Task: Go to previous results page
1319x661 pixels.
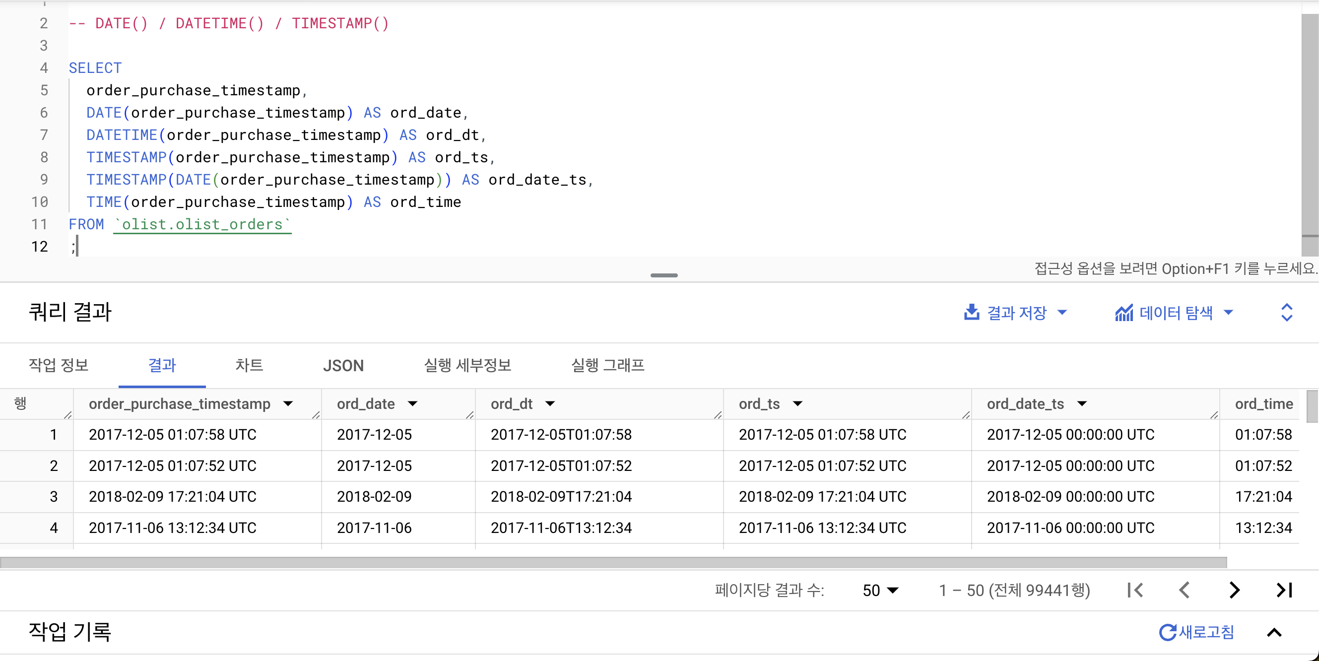Action: point(1184,590)
